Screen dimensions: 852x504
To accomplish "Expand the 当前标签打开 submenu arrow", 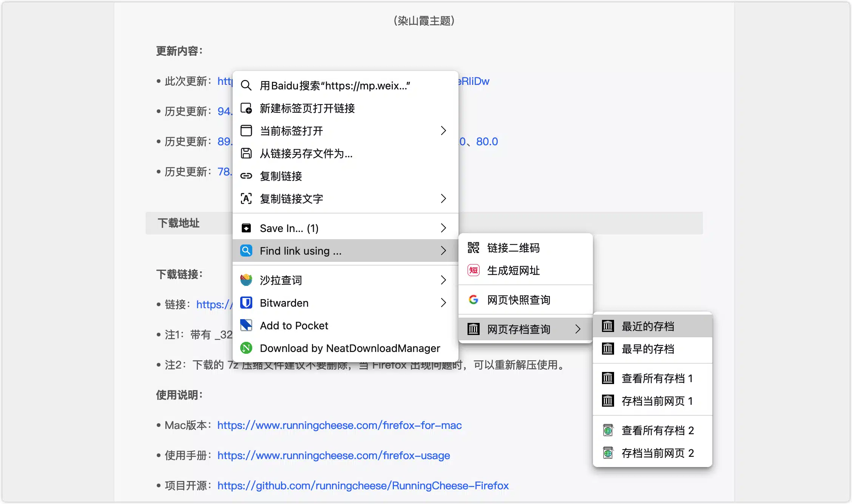I will pos(443,131).
